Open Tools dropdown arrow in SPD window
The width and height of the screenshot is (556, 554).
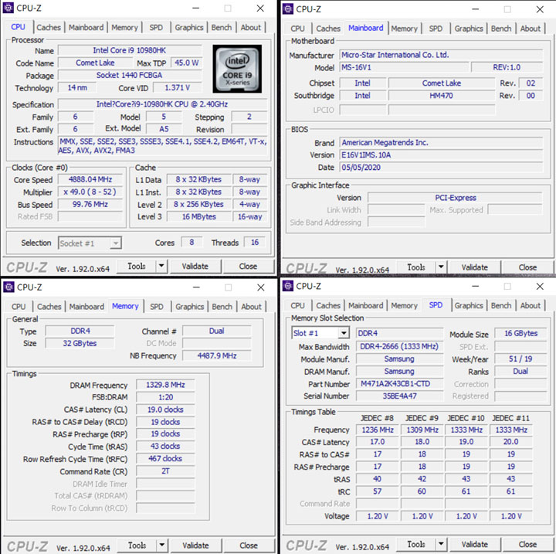tap(441, 544)
